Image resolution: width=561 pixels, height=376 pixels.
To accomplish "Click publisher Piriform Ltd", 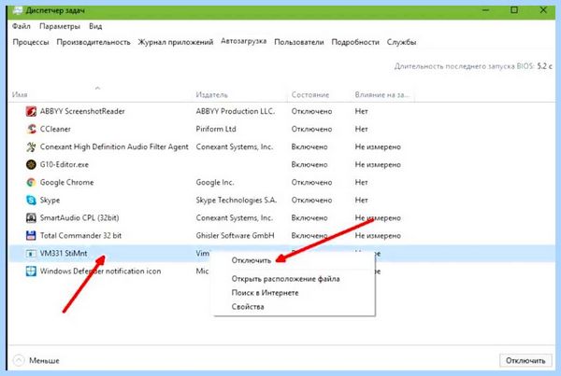I will (x=216, y=129).
